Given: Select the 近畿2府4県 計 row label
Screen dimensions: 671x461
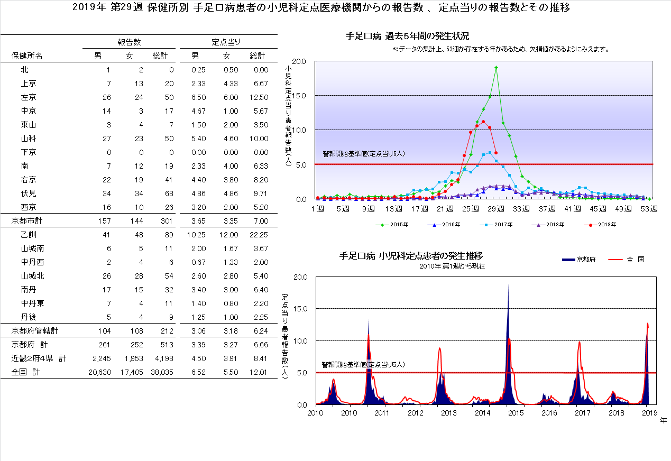Looking at the screenshot, I should (x=39, y=358).
